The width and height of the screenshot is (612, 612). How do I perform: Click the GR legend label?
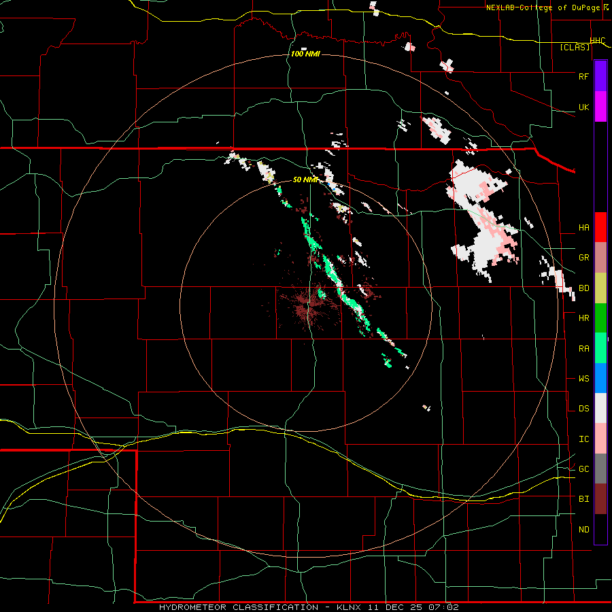[x=583, y=258]
